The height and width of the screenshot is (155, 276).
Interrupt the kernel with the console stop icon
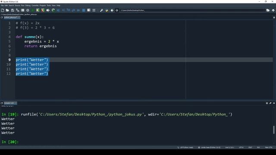(267, 103)
